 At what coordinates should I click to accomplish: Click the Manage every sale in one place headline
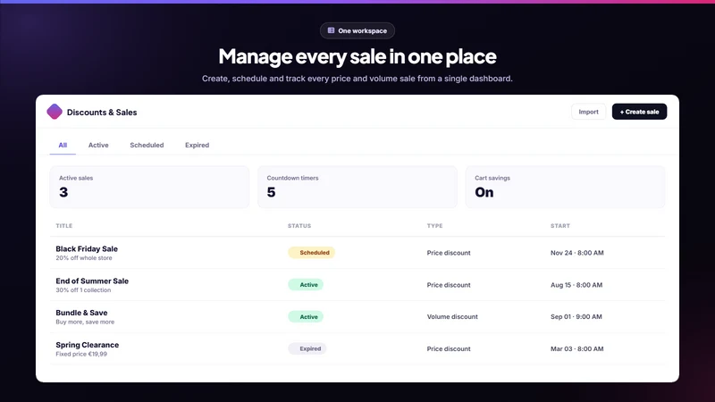[357, 56]
